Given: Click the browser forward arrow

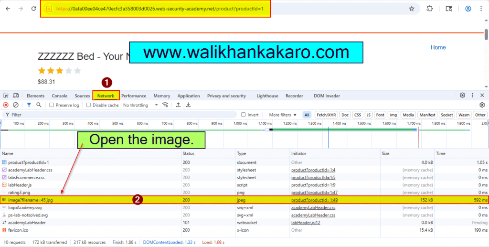Looking at the screenshot, I should [21, 9].
